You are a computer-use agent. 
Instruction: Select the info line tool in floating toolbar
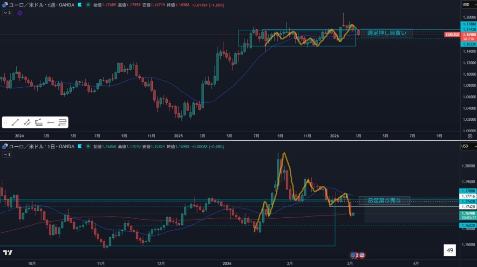point(27,123)
